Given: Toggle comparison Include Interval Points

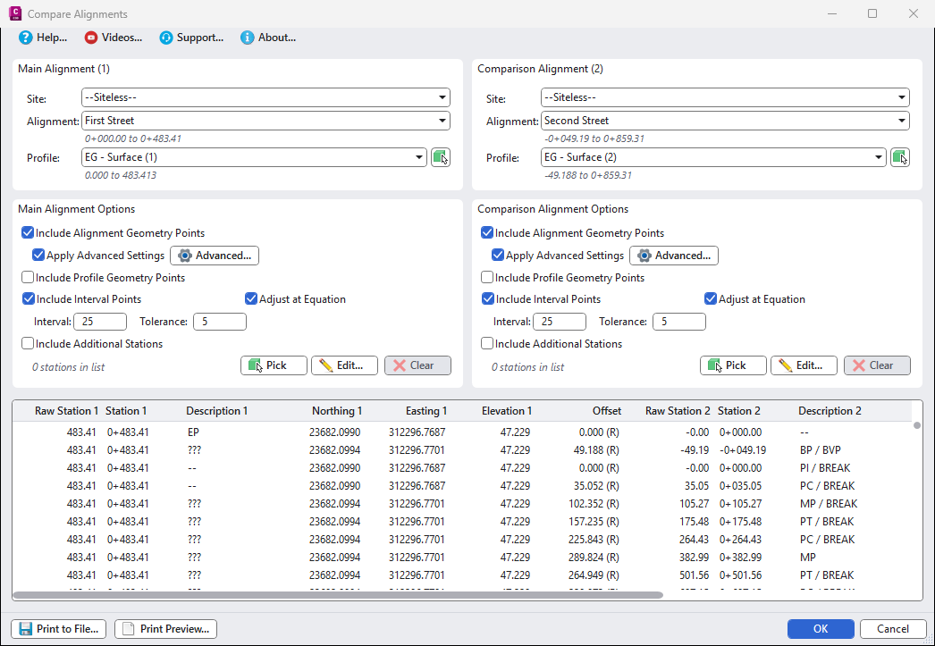Looking at the screenshot, I should click(488, 298).
